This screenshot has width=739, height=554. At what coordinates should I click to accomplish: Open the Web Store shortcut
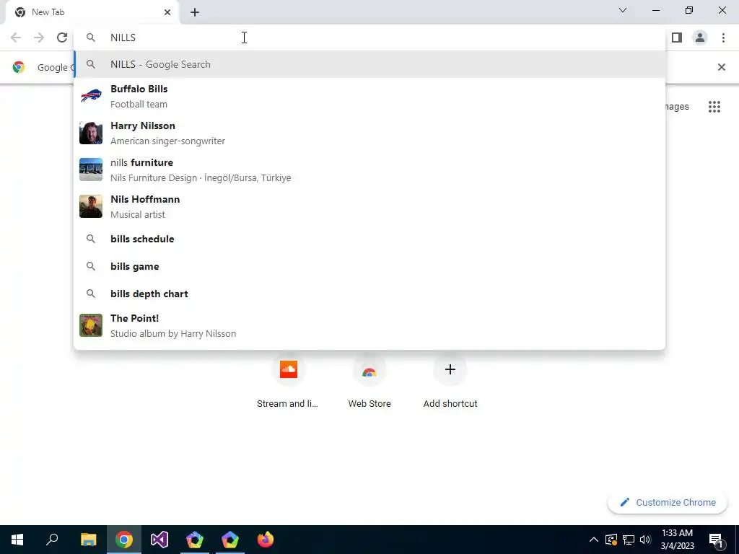click(369, 382)
